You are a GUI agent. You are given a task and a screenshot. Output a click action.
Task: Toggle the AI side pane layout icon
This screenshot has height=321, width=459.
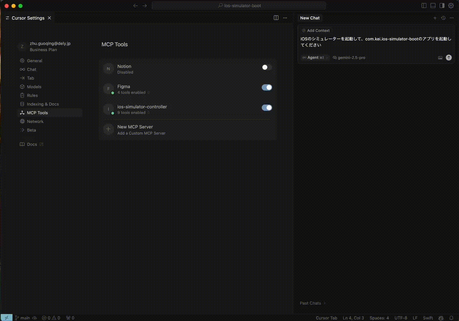click(442, 6)
